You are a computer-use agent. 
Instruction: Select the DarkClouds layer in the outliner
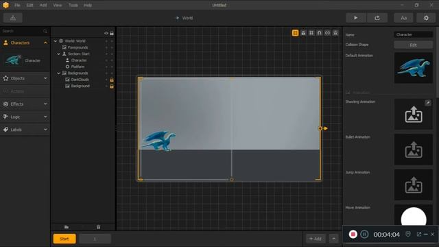pos(80,80)
